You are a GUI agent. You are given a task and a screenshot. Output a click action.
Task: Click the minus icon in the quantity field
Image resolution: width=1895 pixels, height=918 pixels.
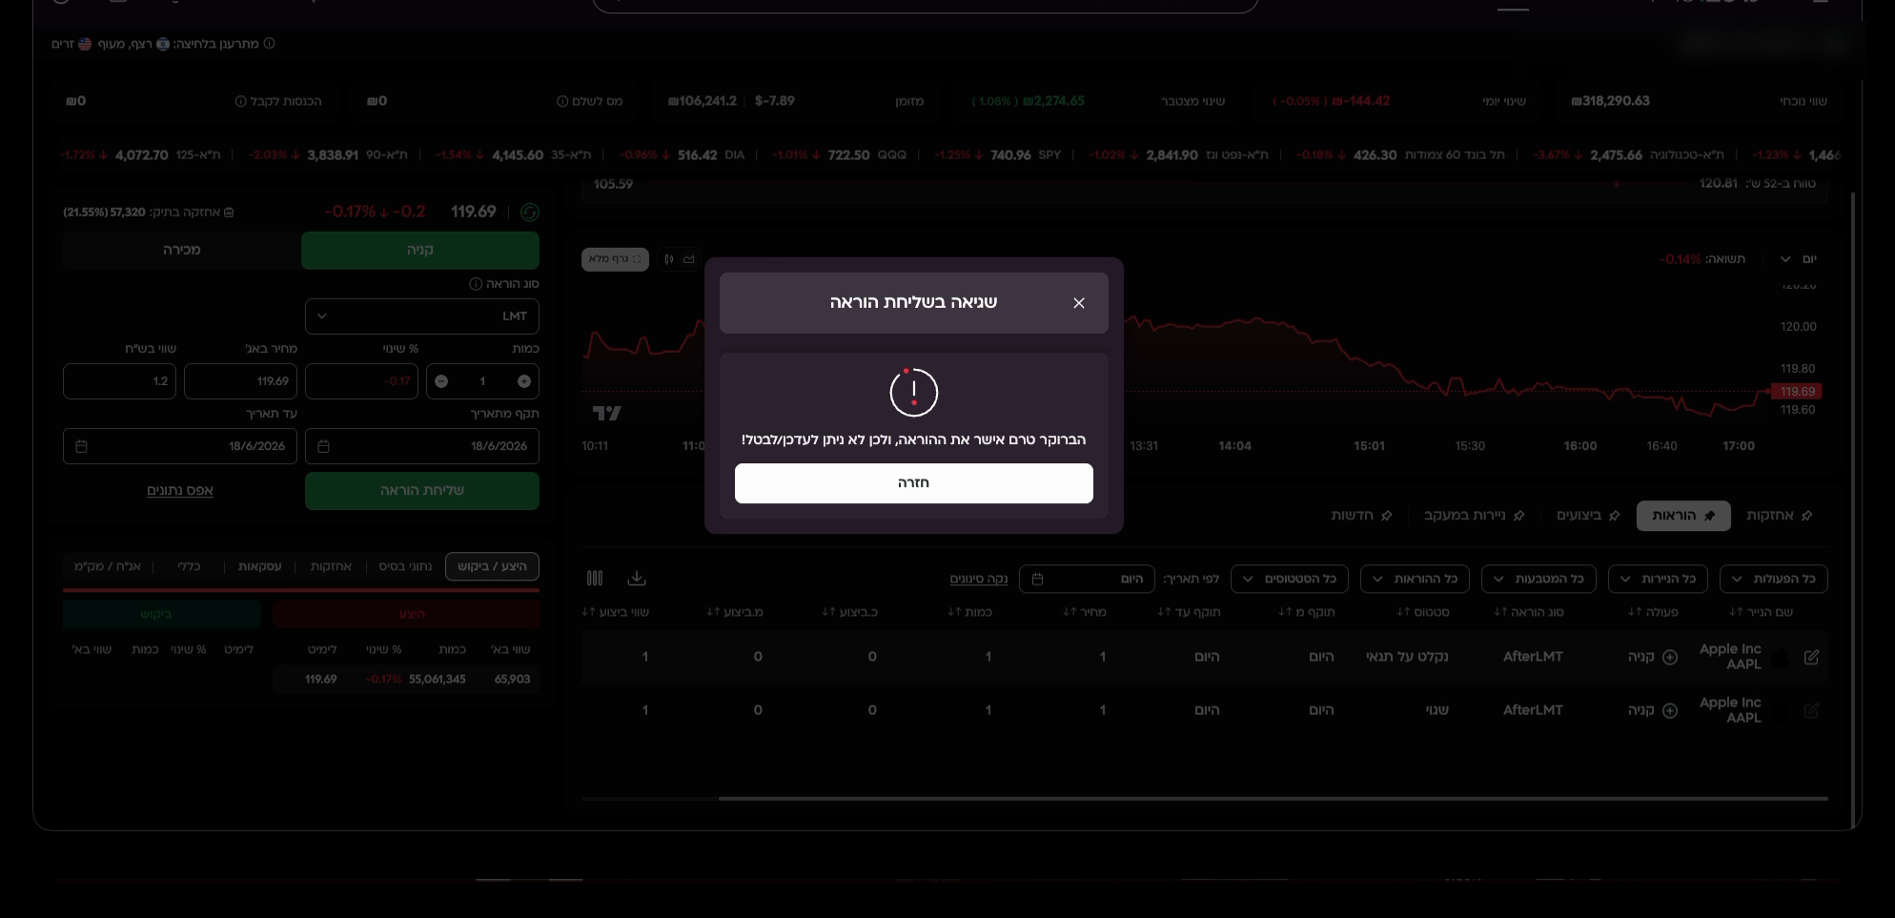point(441,381)
